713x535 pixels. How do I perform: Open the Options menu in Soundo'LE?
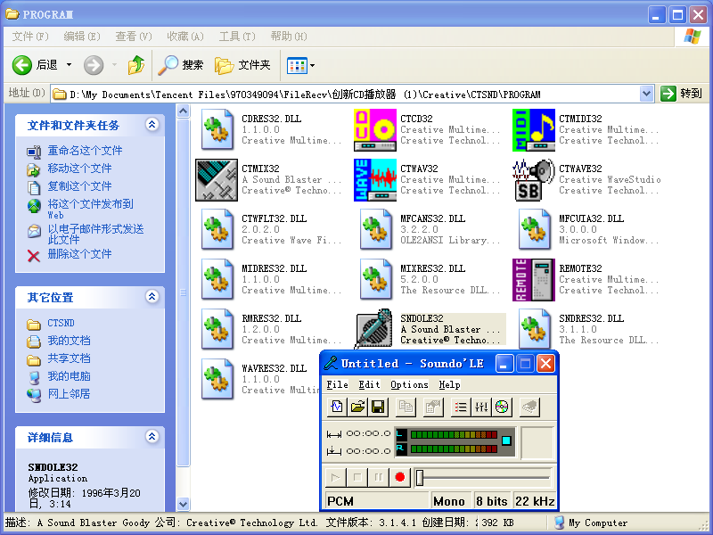[409, 384]
